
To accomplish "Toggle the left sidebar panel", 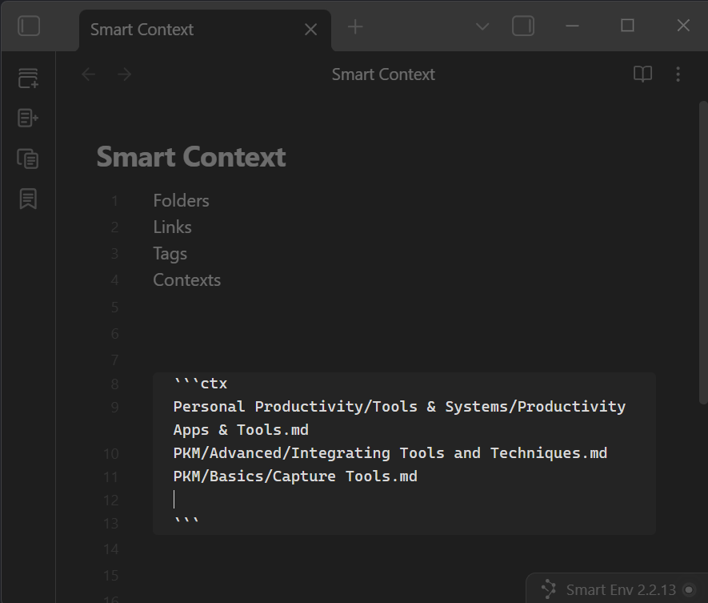I will (x=29, y=26).
